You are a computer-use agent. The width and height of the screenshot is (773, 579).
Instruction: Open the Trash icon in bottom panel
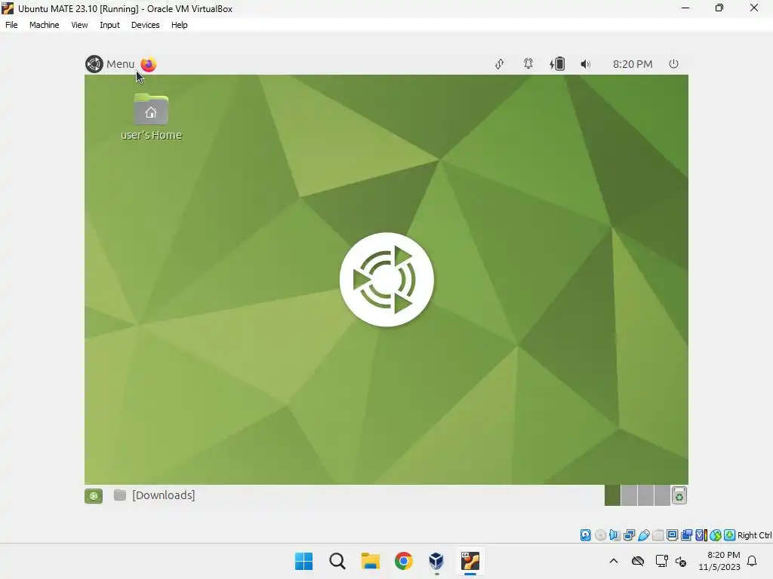[679, 496]
